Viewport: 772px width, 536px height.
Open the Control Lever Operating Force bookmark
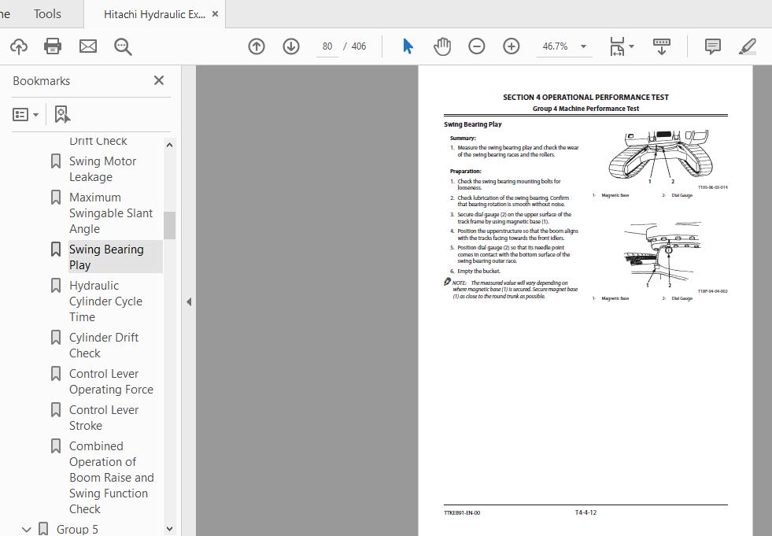coord(111,381)
